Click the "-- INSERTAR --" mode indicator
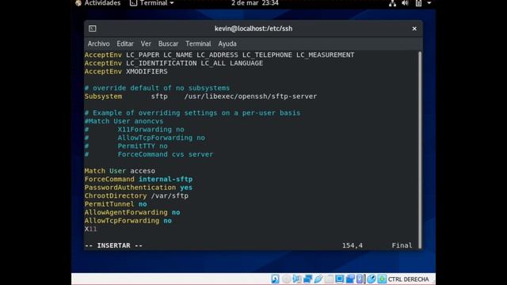507x285 pixels. [x=113, y=245]
